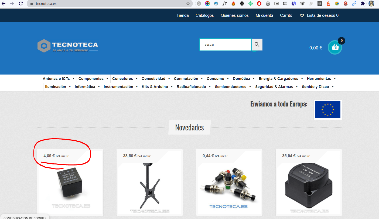This screenshot has width=379, height=219.
Task: Open the Chrome extensions puzzle icon
Action: [x=363, y=4]
